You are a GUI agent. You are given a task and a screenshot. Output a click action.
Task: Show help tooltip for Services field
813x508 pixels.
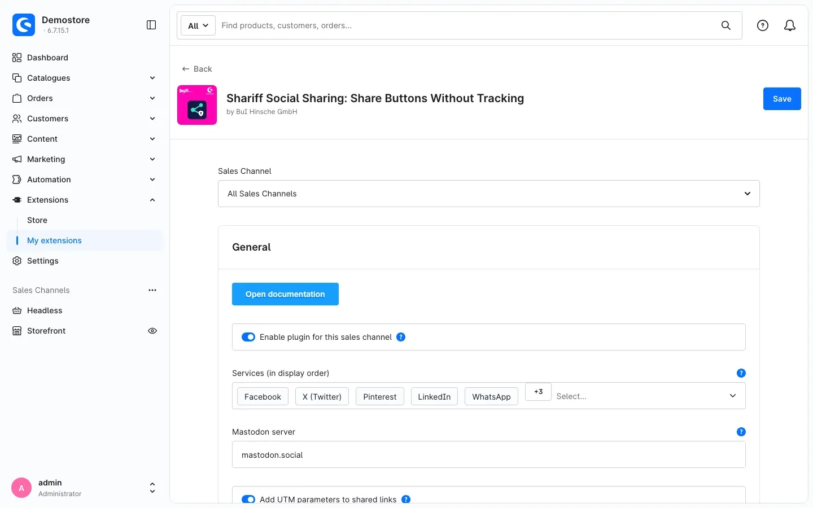(741, 373)
